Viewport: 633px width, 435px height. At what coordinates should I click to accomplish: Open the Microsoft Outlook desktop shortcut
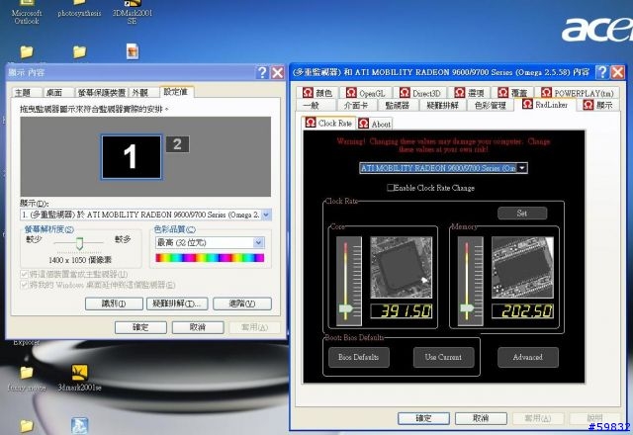click(x=27, y=13)
